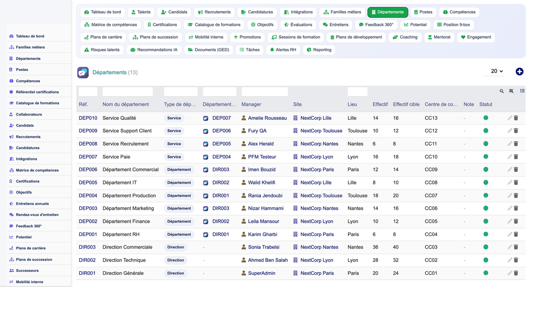The height and width of the screenshot is (331, 535).
Task: Open manager Walid Khelifi's link
Action: point(262,183)
